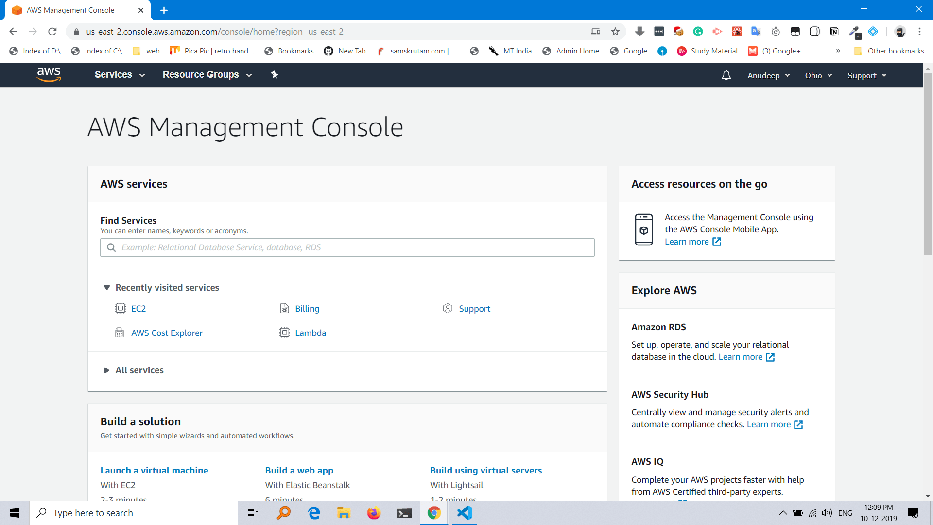Click the AWS Cost Explorer icon
933x525 pixels.
coord(120,332)
